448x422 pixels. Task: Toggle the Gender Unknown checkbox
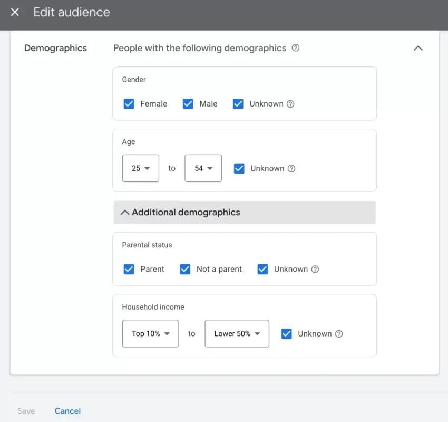coord(238,104)
